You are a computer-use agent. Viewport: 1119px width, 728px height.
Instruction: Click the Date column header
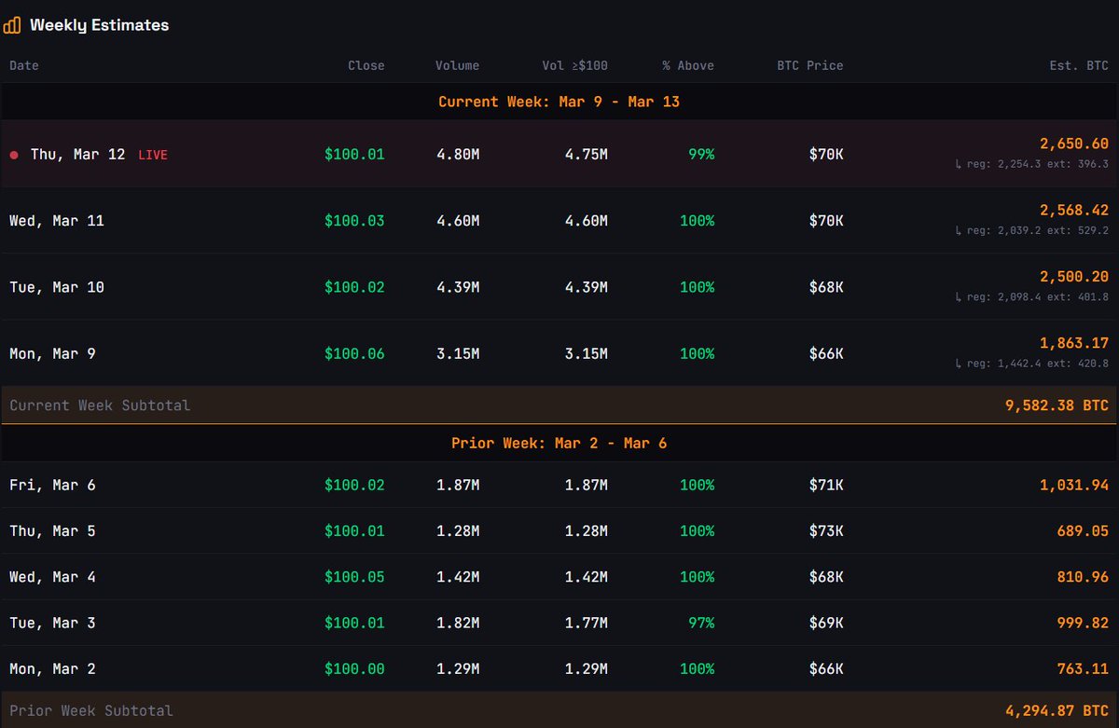23,65
